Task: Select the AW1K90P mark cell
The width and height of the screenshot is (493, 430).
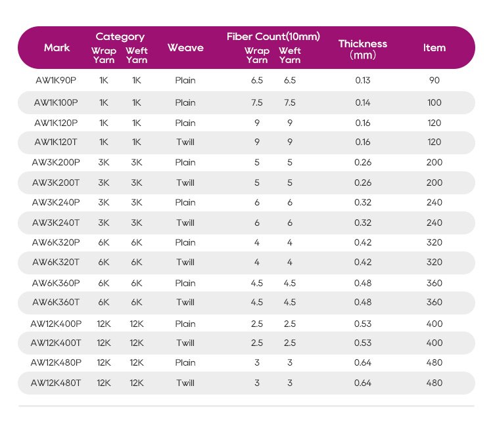Action: pos(56,80)
